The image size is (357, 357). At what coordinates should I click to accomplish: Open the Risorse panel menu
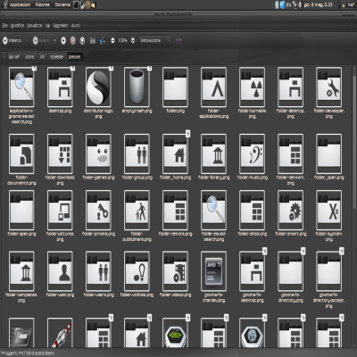click(x=43, y=4)
